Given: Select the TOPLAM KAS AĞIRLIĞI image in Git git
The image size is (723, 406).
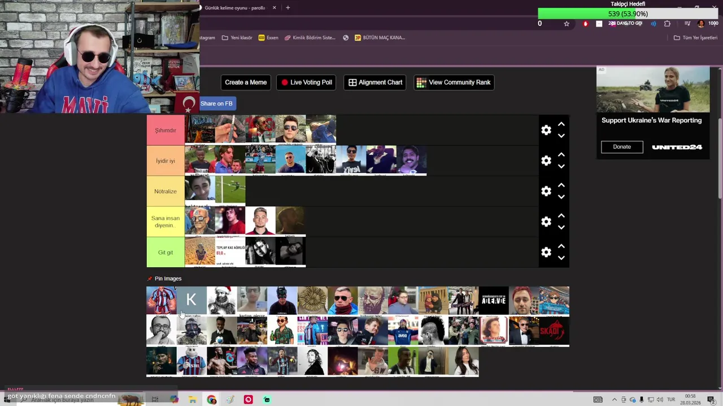Looking at the screenshot, I should (230, 252).
